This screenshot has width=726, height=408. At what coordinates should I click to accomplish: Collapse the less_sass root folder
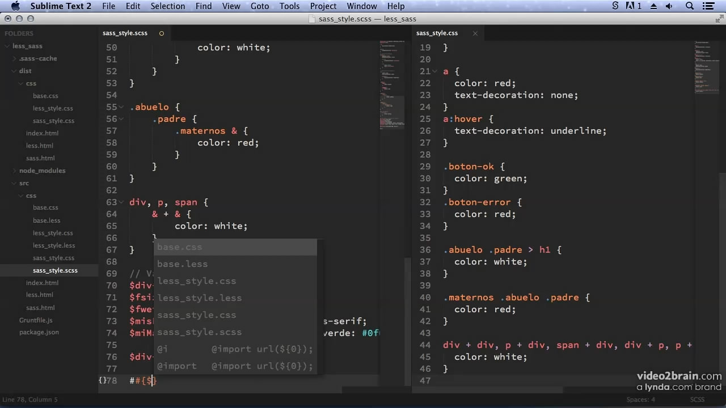pyautogui.click(x=7, y=46)
